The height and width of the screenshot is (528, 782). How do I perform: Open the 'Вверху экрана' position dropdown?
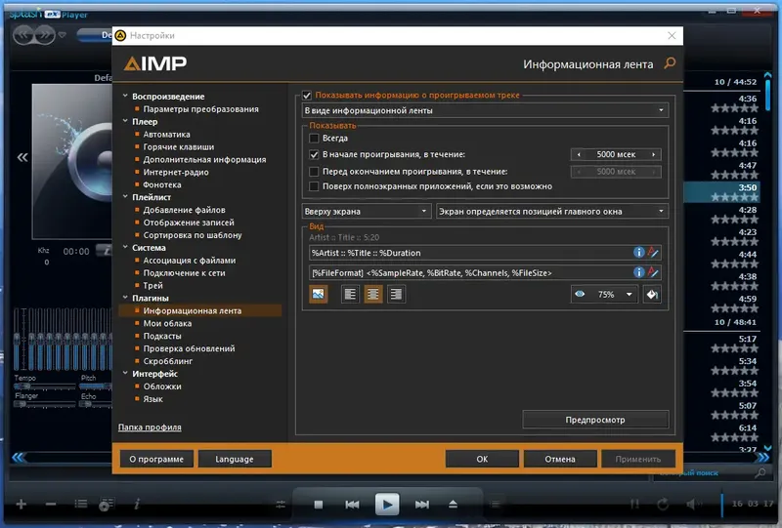[366, 211]
